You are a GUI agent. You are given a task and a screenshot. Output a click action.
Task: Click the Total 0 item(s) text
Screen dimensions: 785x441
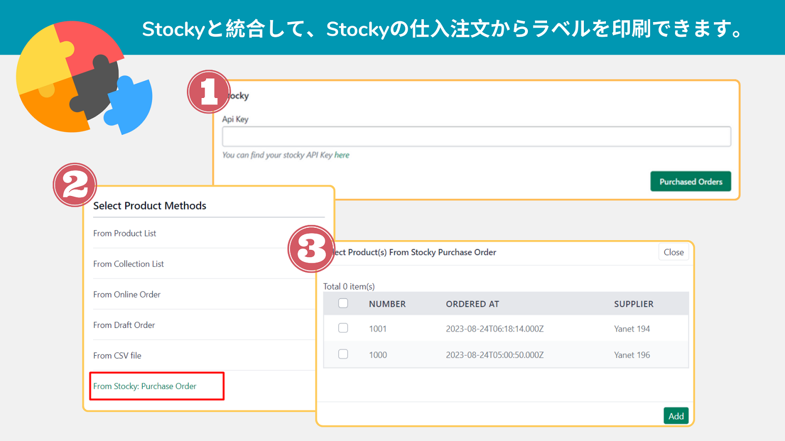pyautogui.click(x=349, y=286)
